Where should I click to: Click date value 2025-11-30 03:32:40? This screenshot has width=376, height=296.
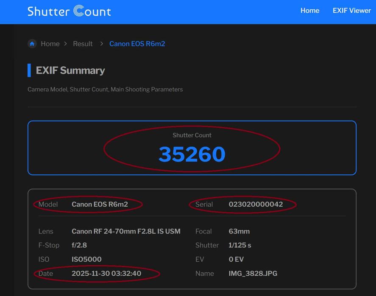106,274
